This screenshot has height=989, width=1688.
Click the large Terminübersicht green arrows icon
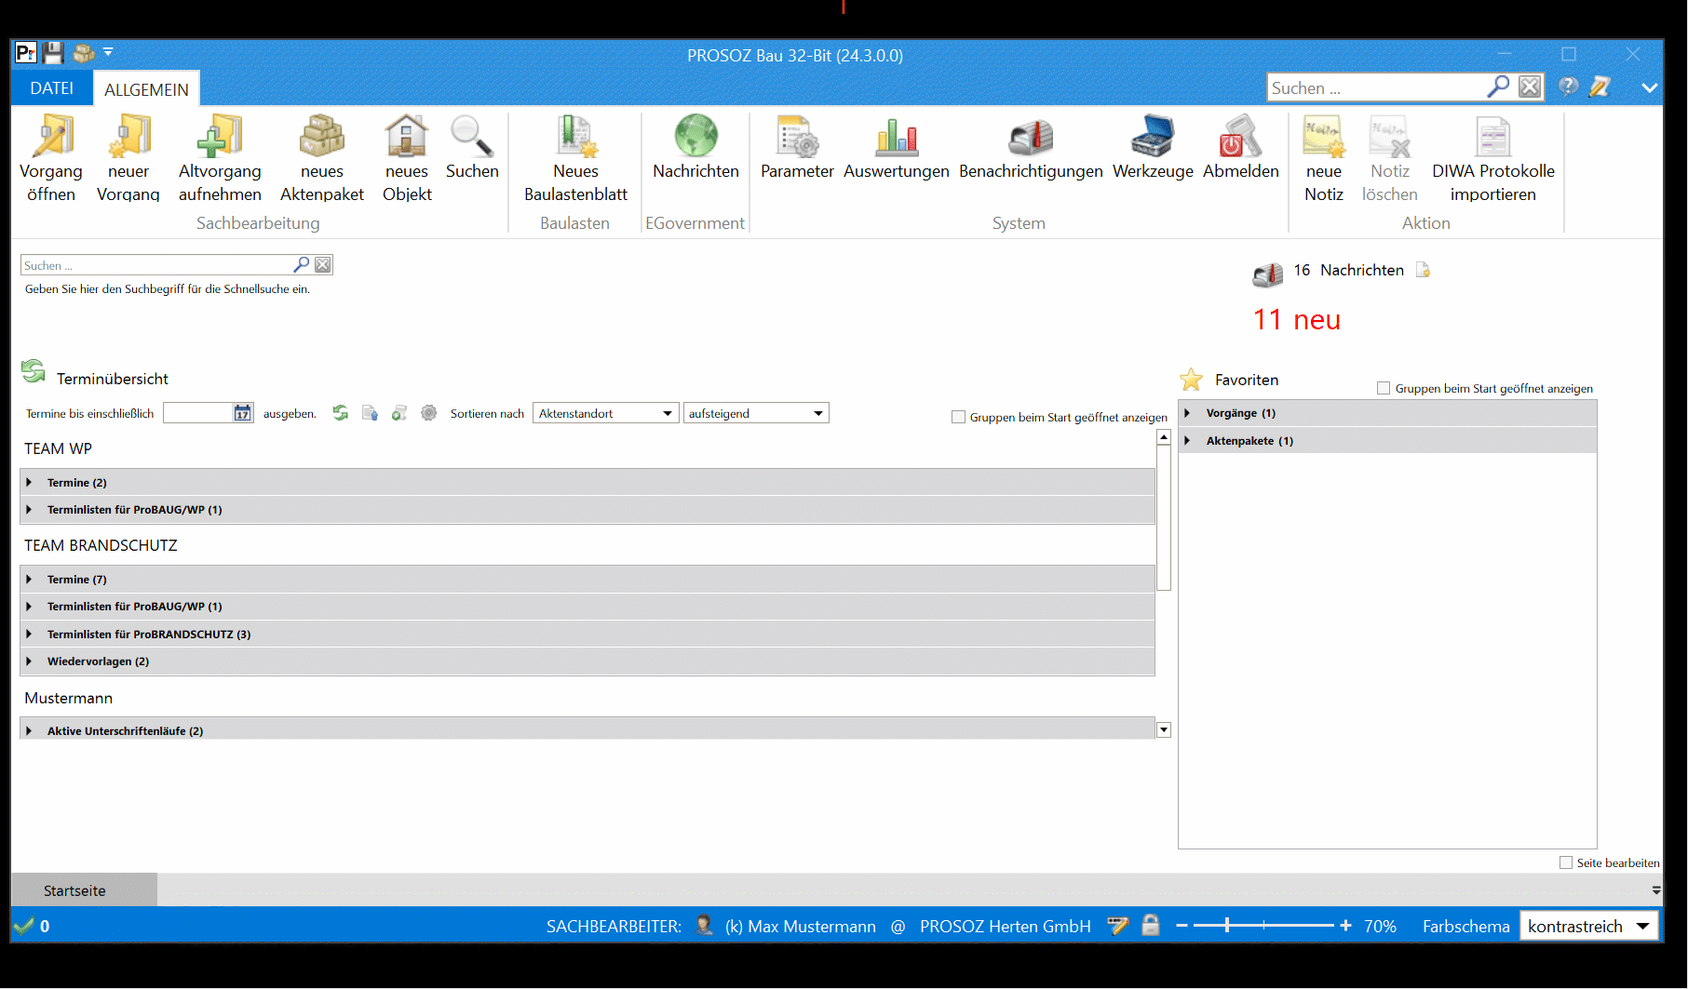coord(34,371)
